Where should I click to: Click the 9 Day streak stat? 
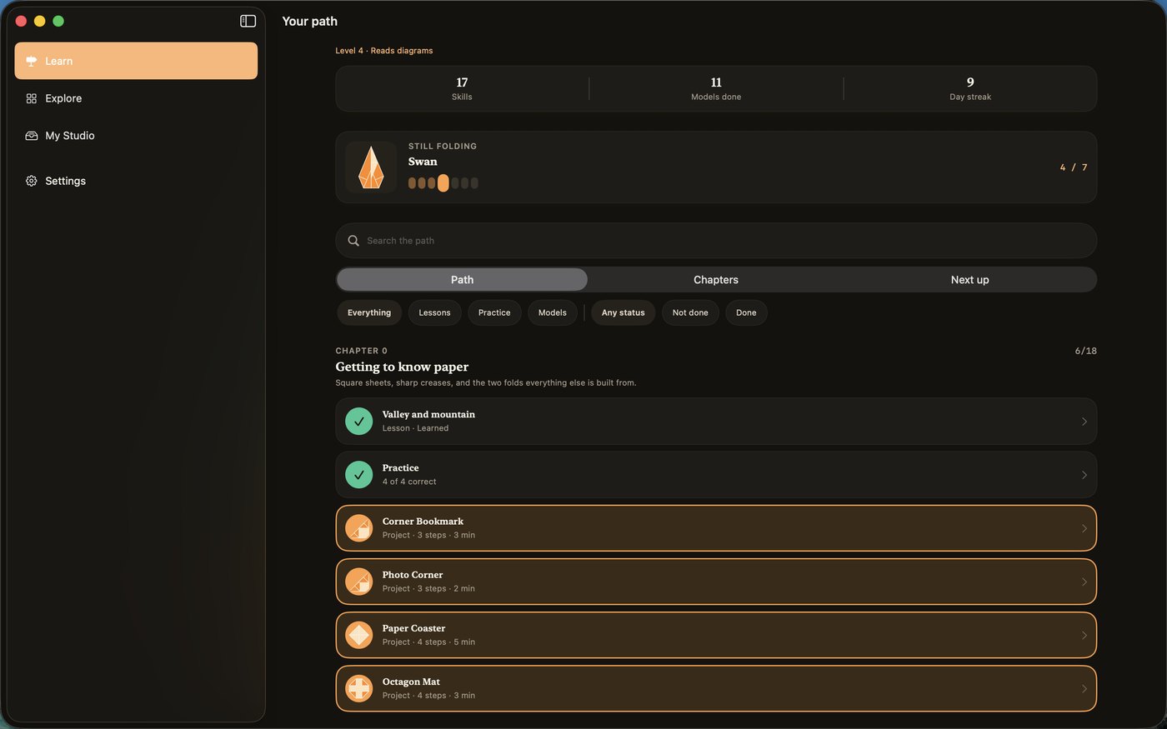click(970, 88)
